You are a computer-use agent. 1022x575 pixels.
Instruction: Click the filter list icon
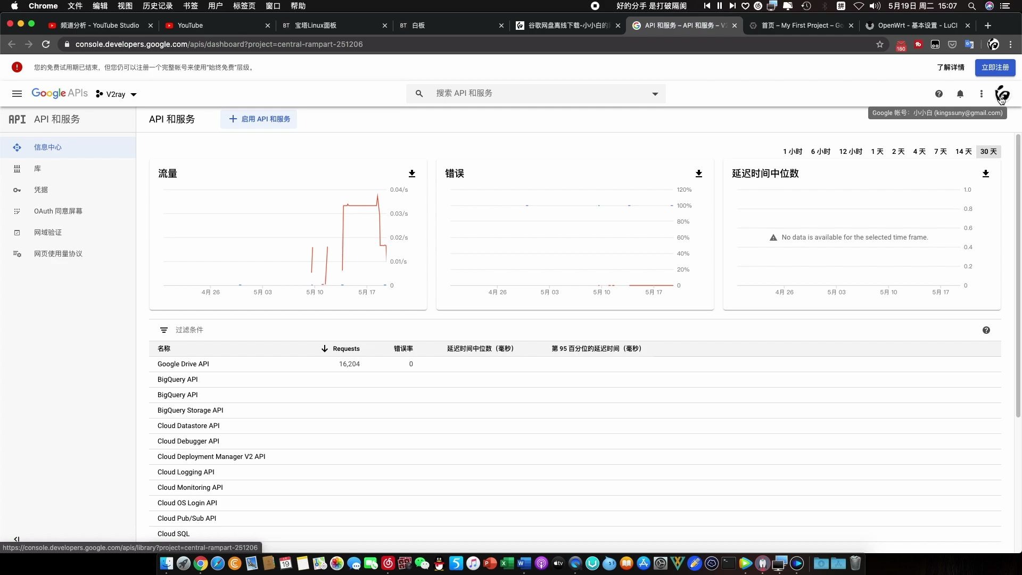pos(164,330)
